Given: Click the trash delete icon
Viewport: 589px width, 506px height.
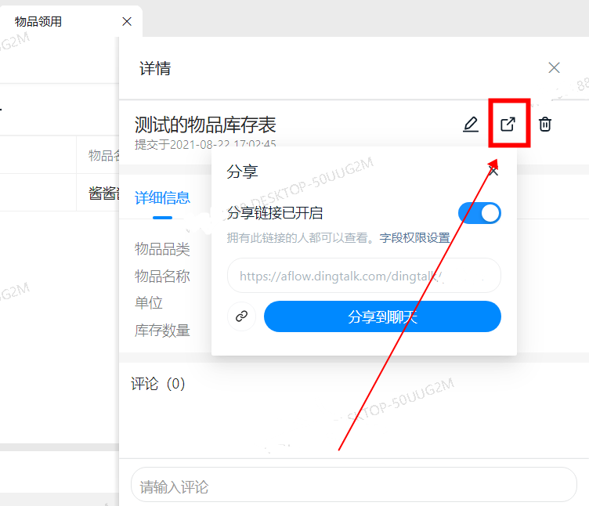Looking at the screenshot, I should [545, 125].
